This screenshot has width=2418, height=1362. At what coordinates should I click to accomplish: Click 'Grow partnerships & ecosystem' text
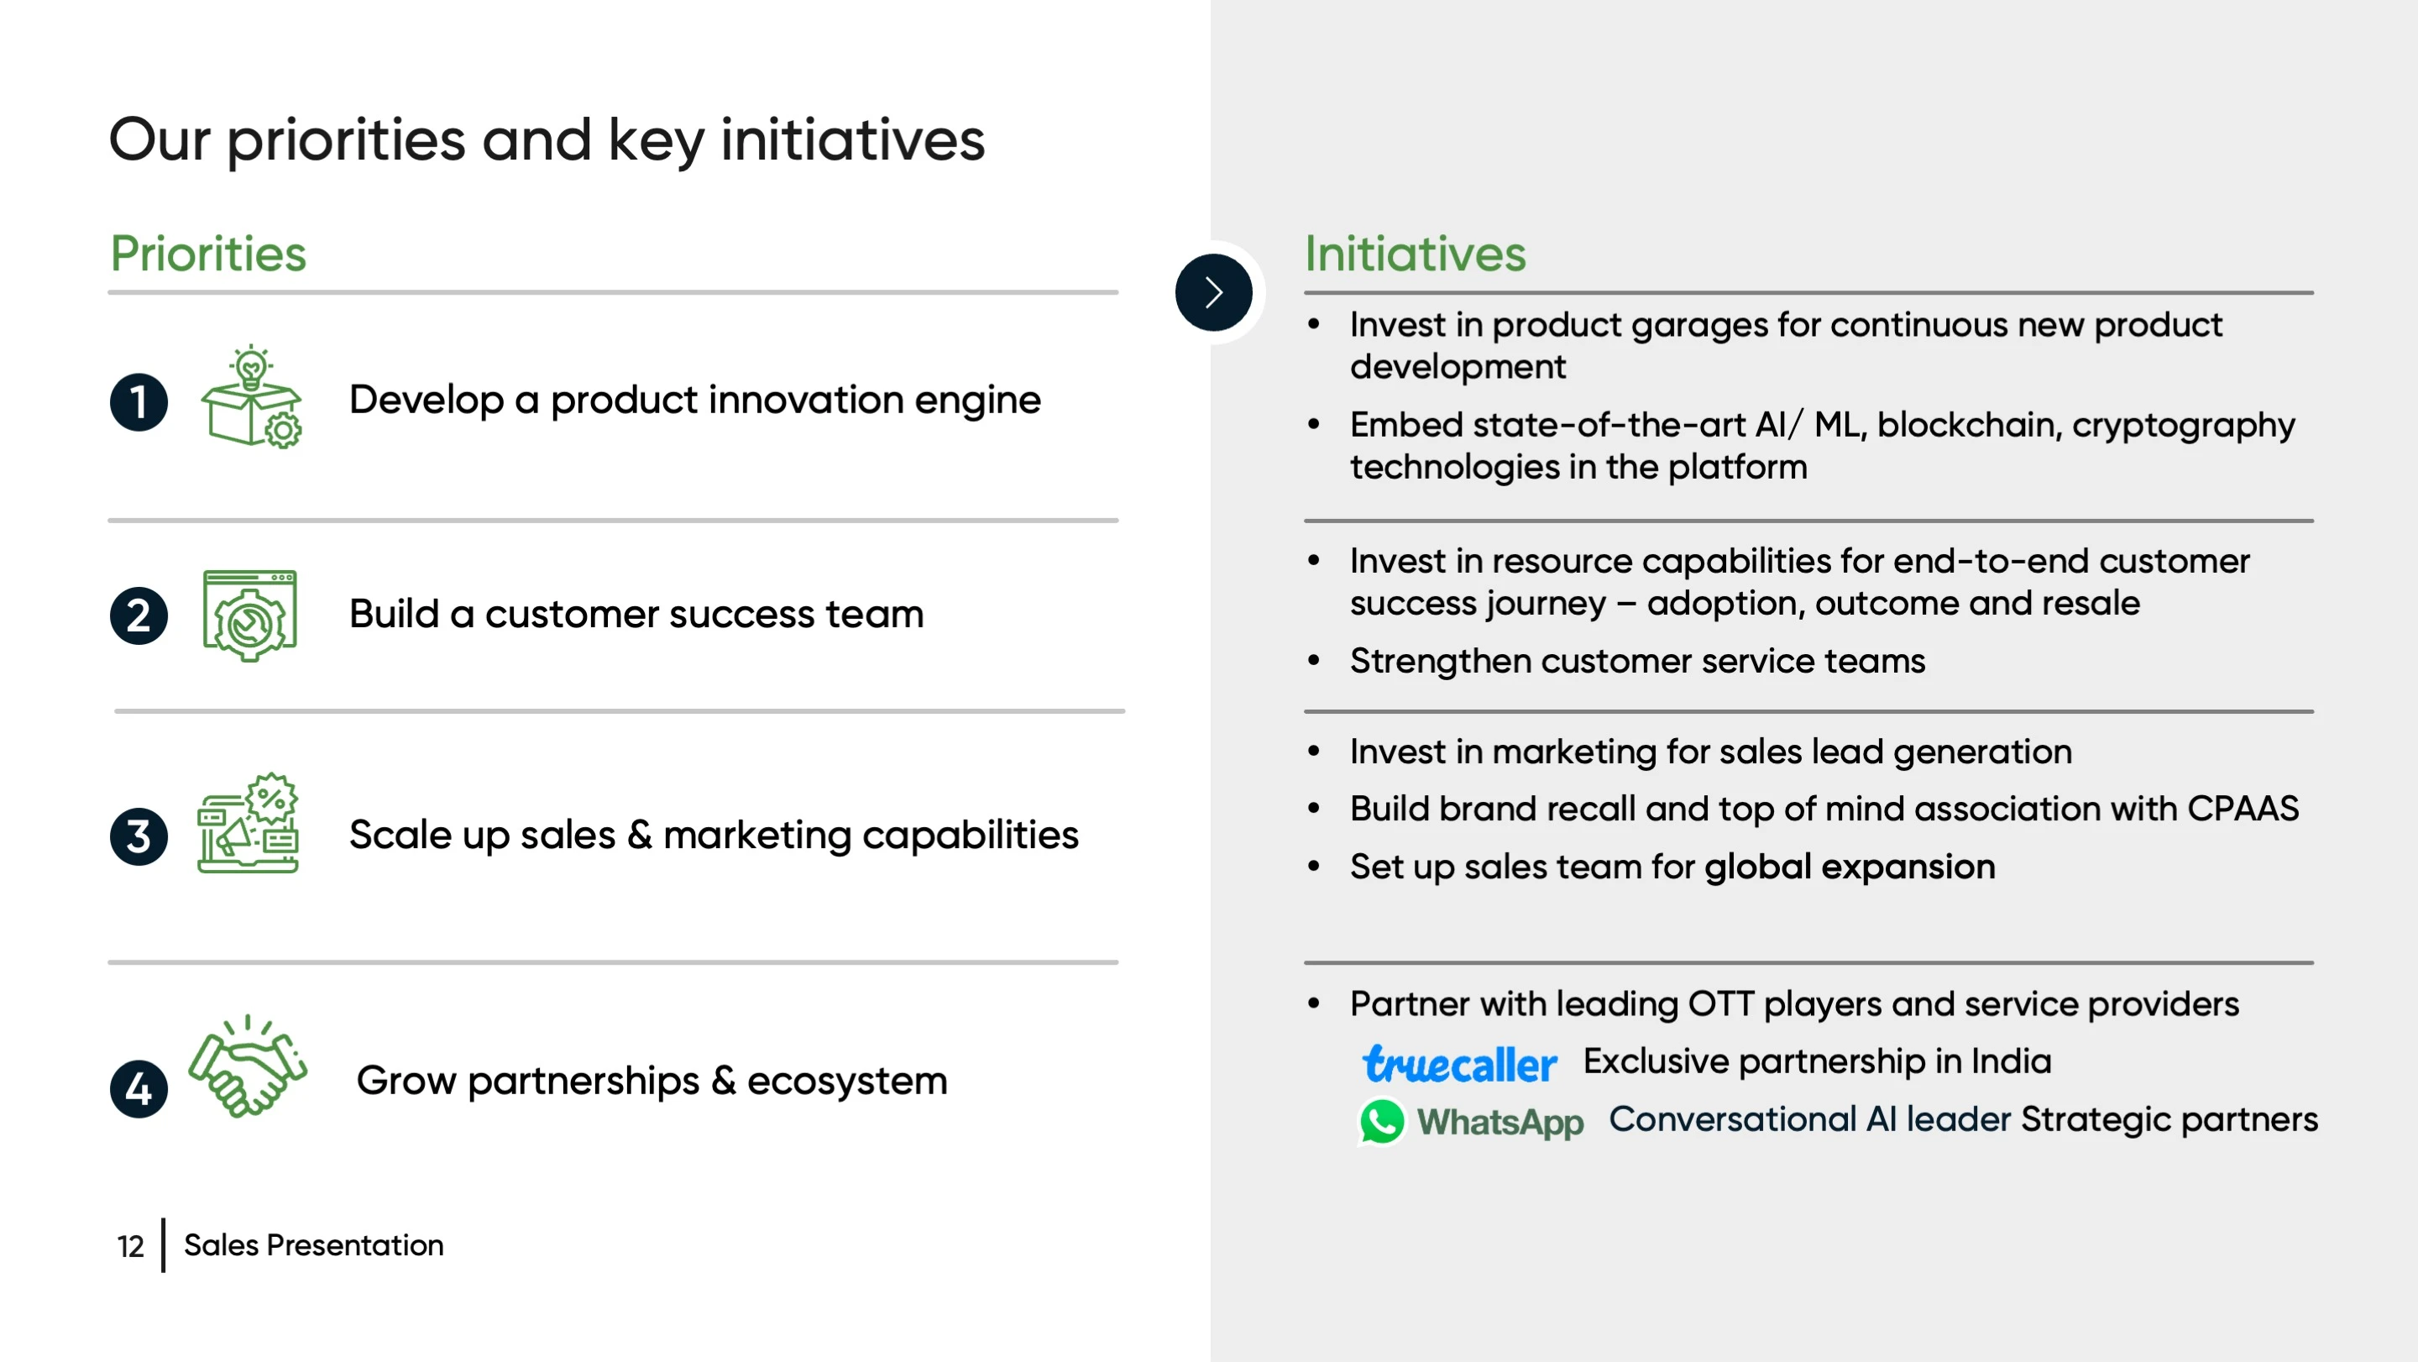pos(652,1082)
